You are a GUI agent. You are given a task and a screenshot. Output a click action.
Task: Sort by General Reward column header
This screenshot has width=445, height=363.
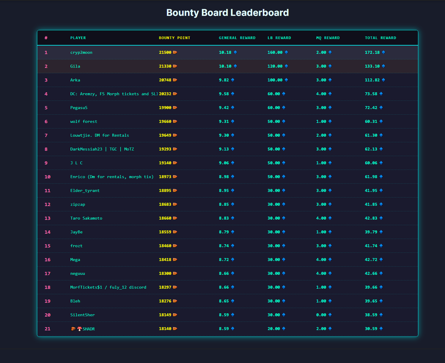(x=237, y=38)
